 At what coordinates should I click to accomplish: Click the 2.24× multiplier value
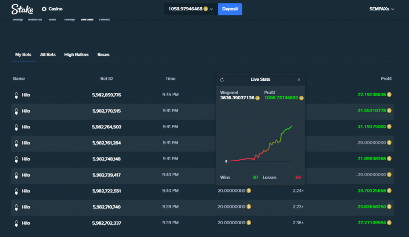point(298,191)
